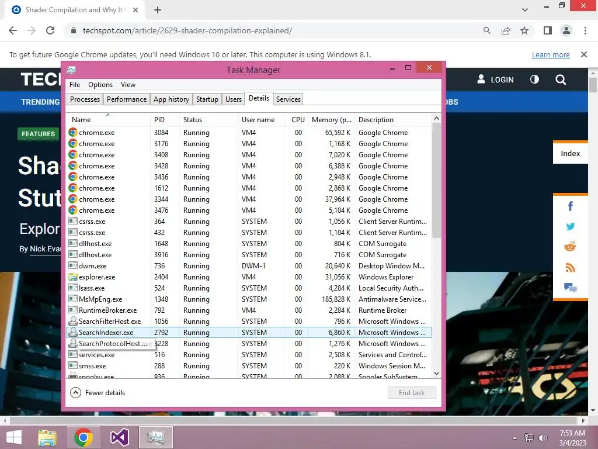Viewport: 598px width, 449px height.
Task: Open network tray icon
Action: point(529,437)
